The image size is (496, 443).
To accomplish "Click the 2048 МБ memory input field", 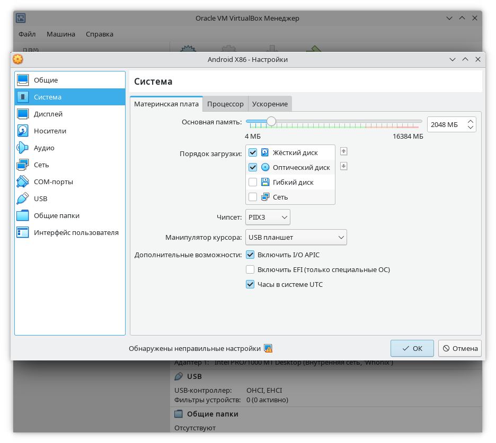I will [445, 125].
